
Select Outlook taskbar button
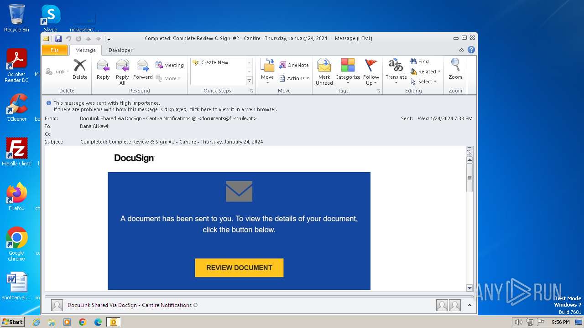(113, 322)
